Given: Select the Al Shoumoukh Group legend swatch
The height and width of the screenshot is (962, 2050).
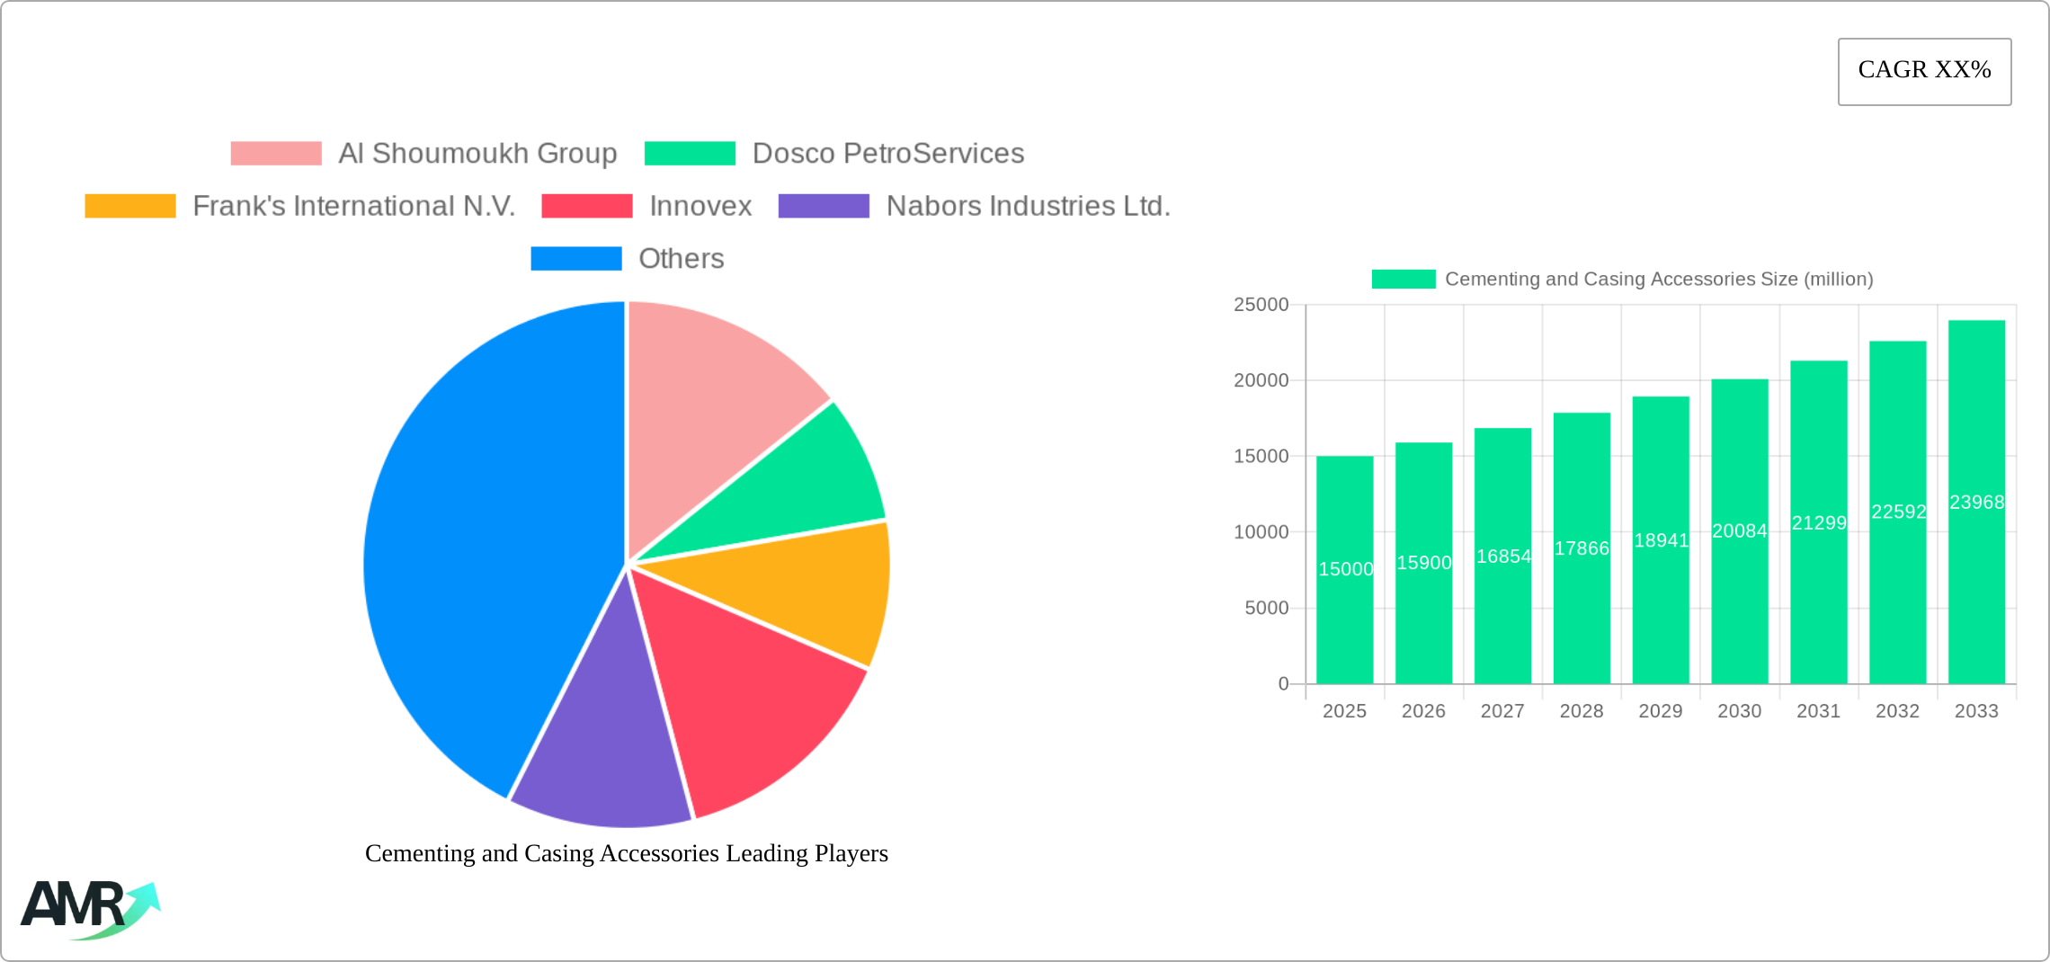Looking at the screenshot, I should [x=277, y=153].
